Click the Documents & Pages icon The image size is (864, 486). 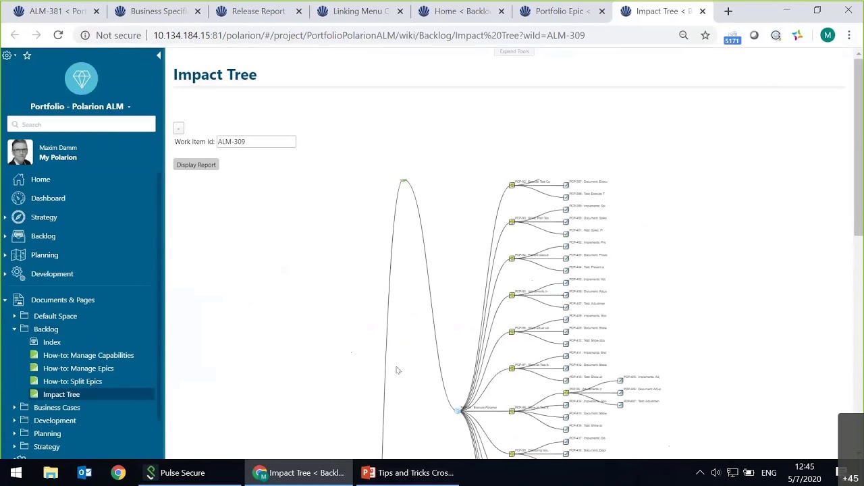pyautogui.click(x=18, y=300)
